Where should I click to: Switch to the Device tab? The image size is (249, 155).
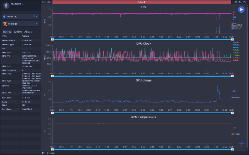[7, 32]
